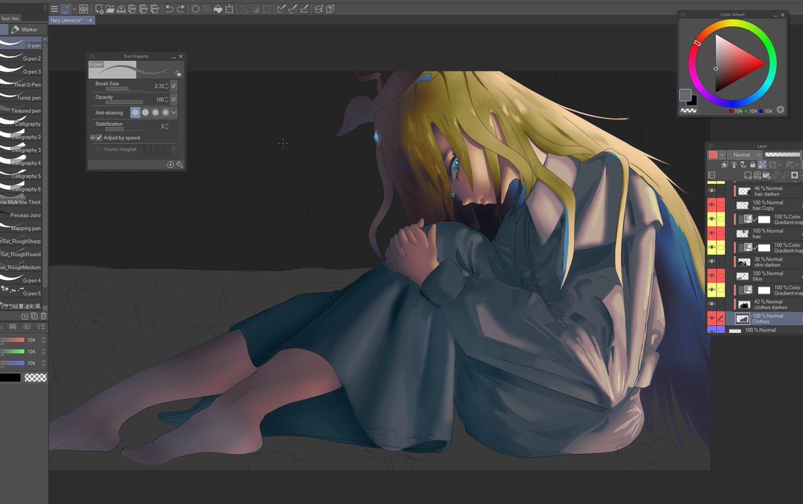Toggle the Adjust by speed checkbox
The width and height of the screenshot is (803, 504).
point(99,138)
